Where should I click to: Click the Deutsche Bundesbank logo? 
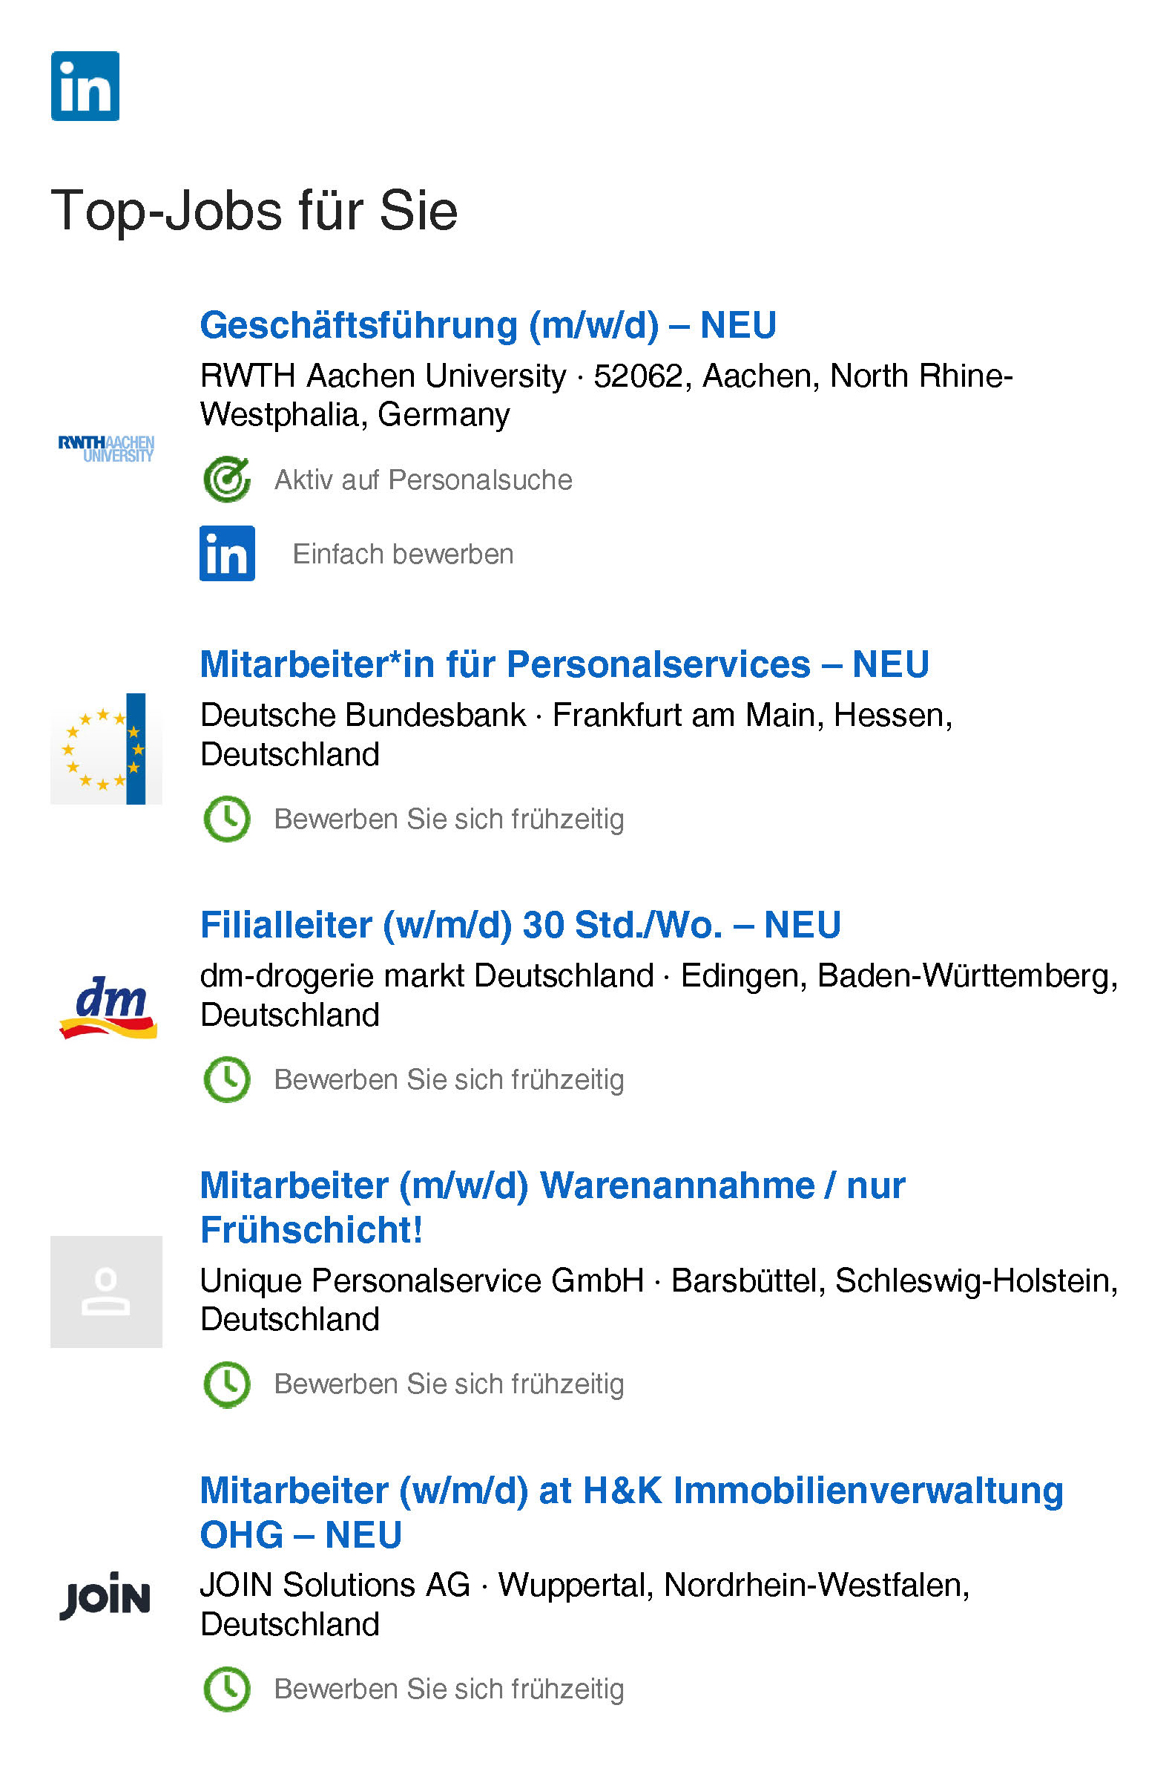click(106, 748)
